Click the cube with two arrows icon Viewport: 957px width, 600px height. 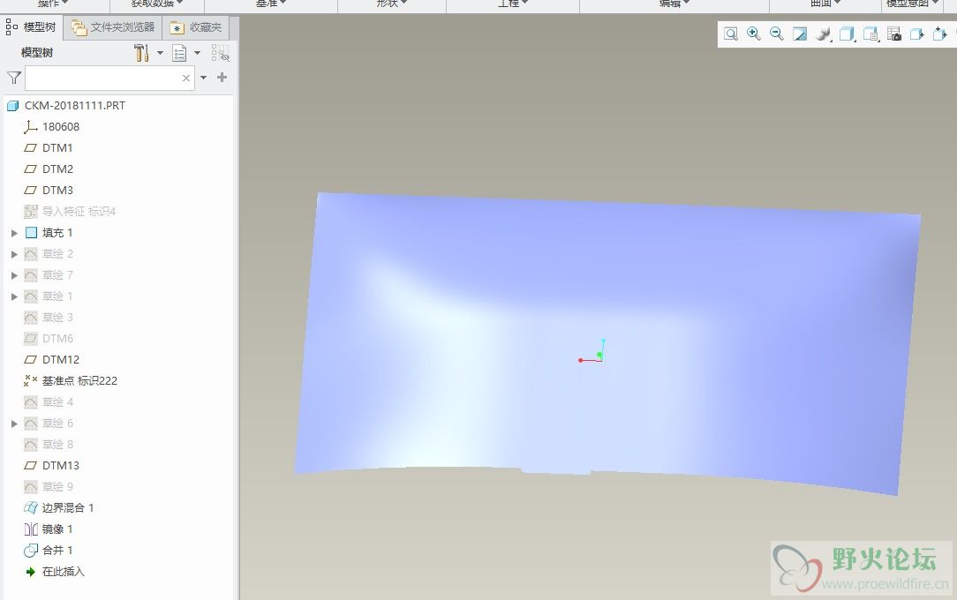pos(940,34)
